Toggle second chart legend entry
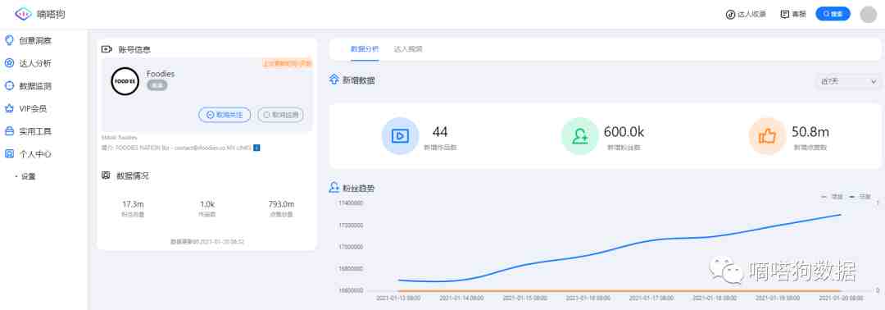This screenshot has height=310, width=885. click(x=860, y=197)
